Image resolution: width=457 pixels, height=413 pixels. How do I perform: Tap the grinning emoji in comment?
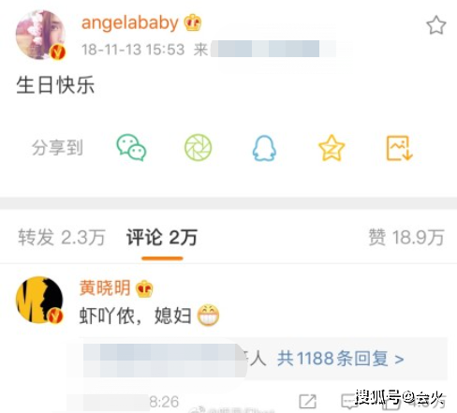[208, 315]
